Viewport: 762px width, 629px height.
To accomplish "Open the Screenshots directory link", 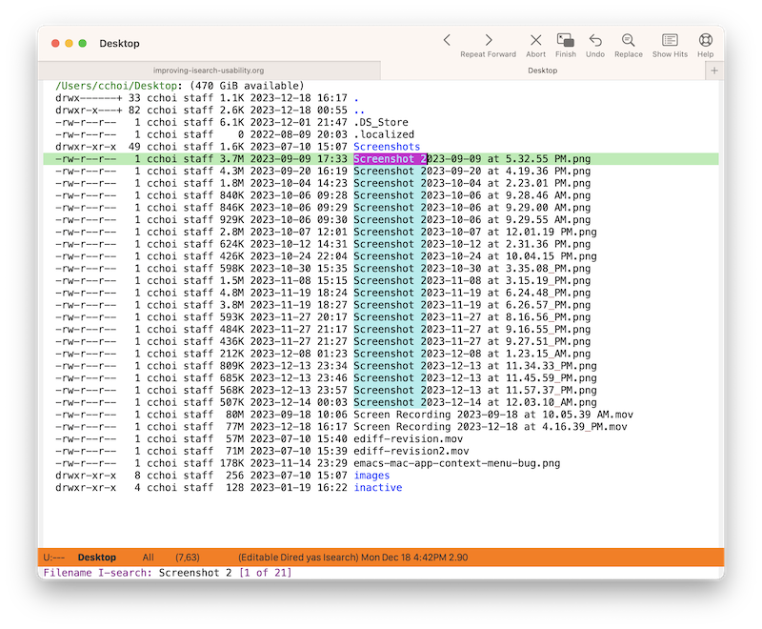I will point(387,147).
